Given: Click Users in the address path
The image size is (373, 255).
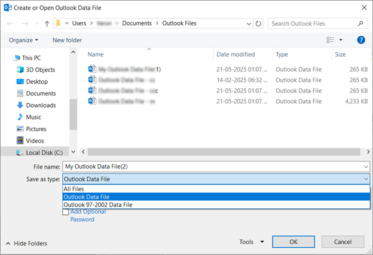Looking at the screenshot, I should (80, 23).
